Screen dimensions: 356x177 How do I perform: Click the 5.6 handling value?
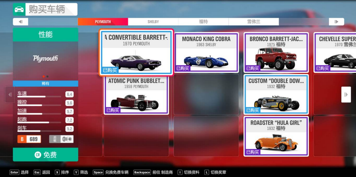pos(69,103)
